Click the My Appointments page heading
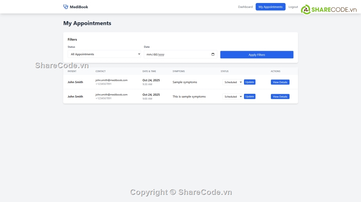Viewport: 361px width, 202px height. click(87, 23)
